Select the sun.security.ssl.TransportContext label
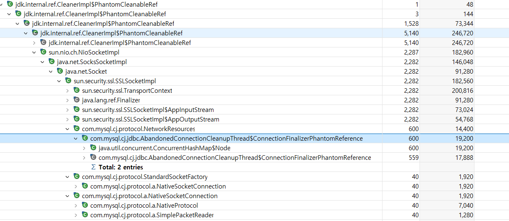This screenshot has width=509, height=221. coord(127,91)
